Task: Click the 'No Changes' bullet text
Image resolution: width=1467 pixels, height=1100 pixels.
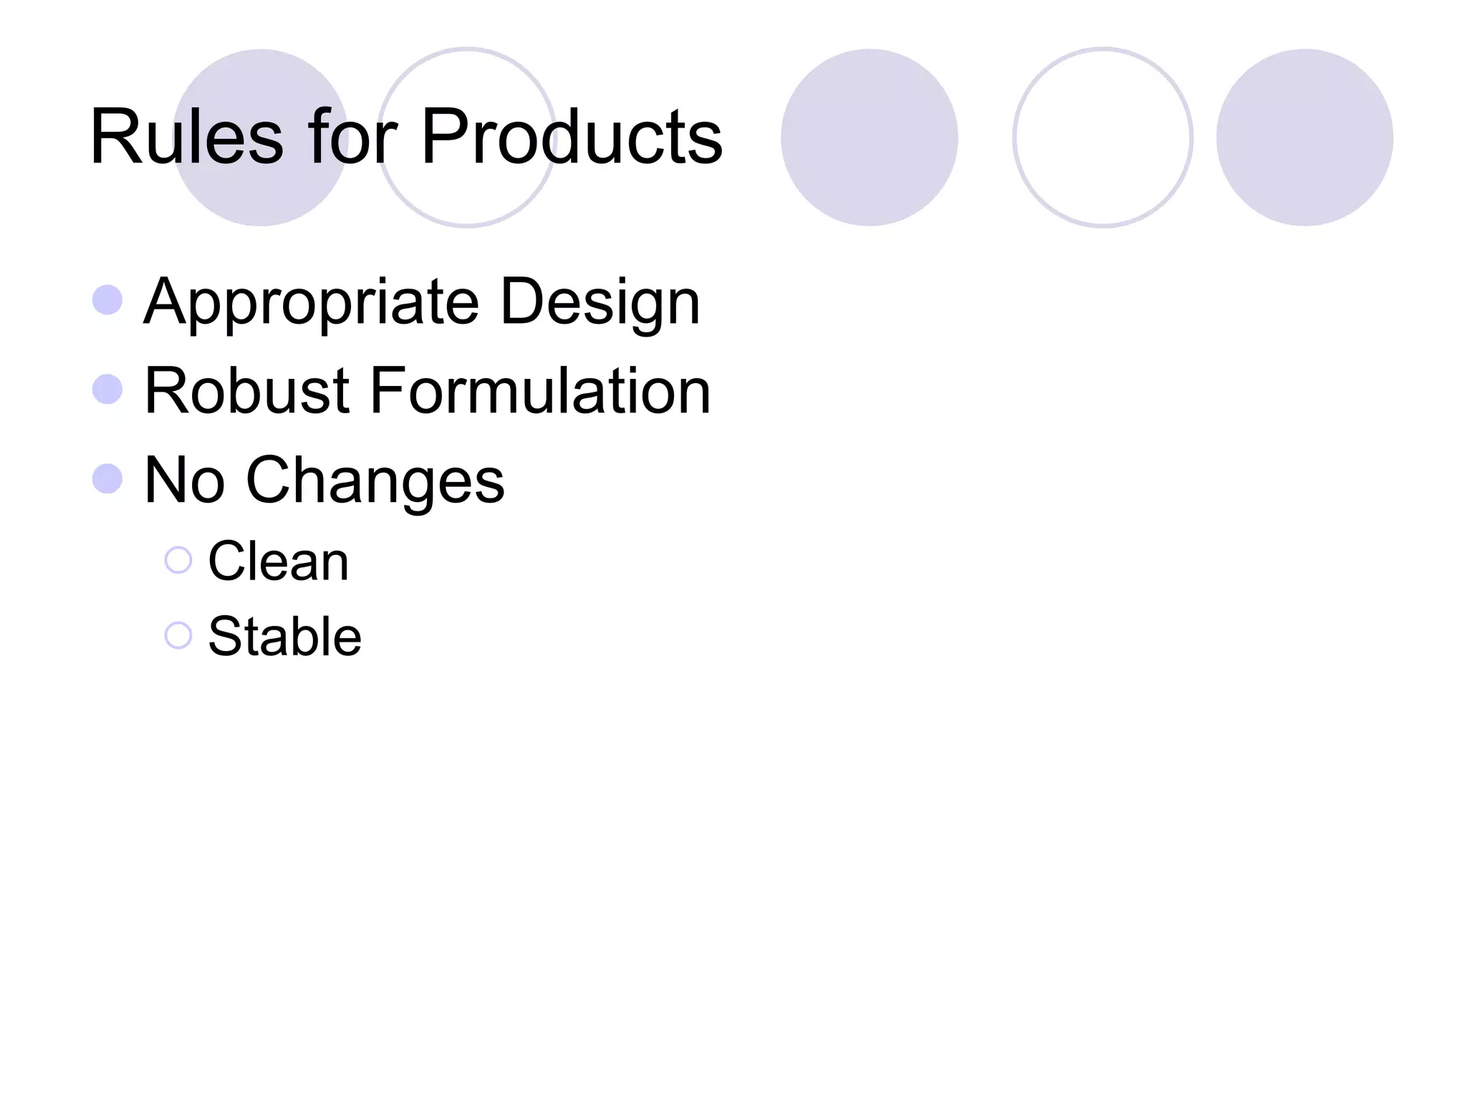Action: point(324,481)
